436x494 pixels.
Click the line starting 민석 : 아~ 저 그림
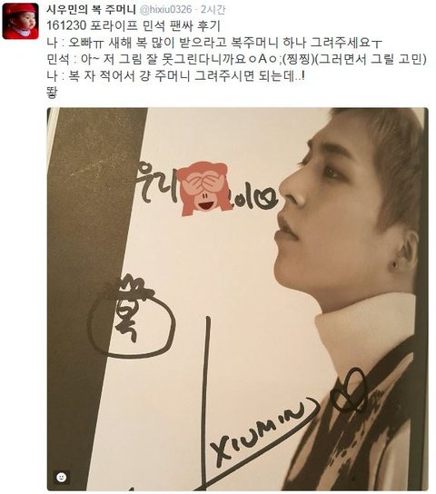coord(236,60)
